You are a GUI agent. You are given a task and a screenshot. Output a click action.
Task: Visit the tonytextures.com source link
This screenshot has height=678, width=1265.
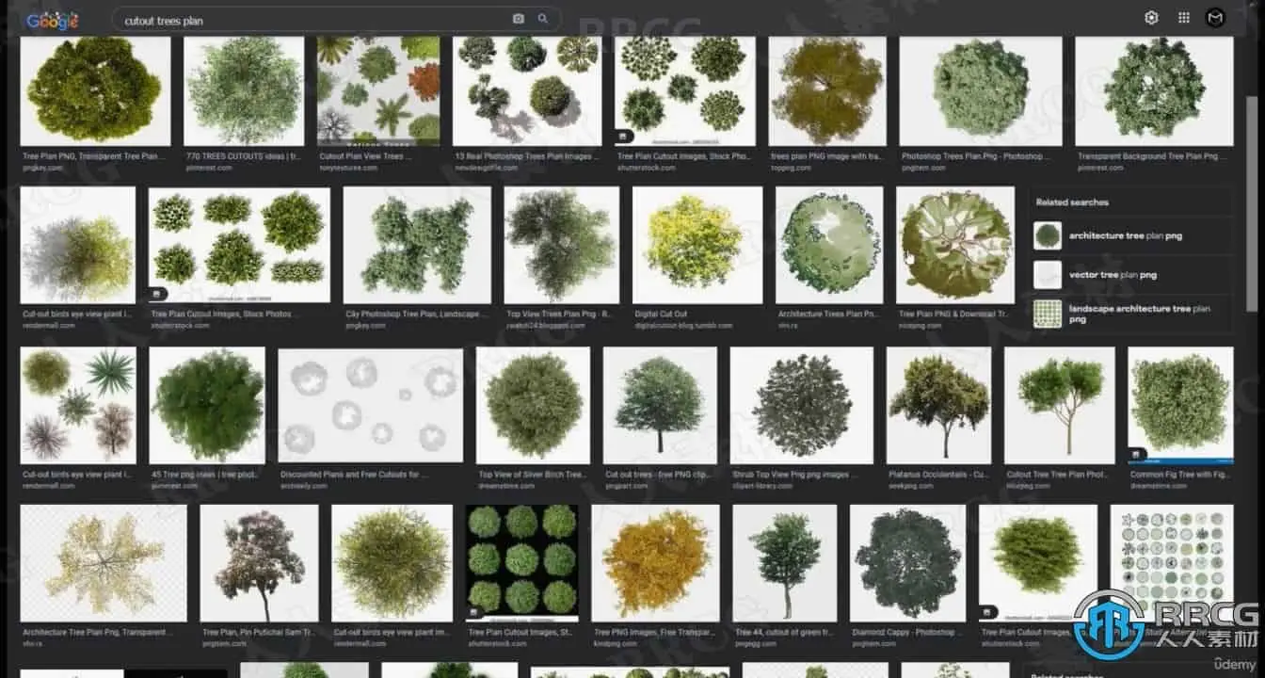pyautogui.click(x=348, y=168)
